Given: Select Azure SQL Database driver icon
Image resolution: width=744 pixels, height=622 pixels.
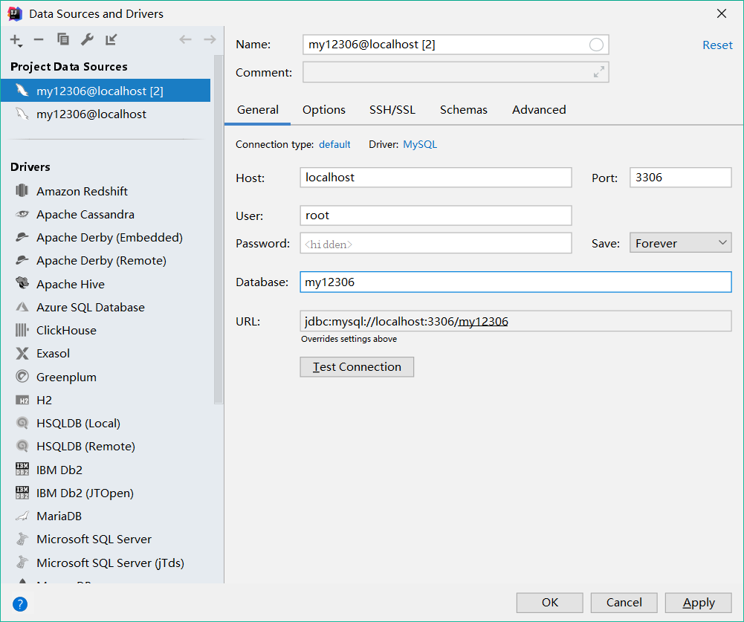Looking at the screenshot, I should (22, 307).
